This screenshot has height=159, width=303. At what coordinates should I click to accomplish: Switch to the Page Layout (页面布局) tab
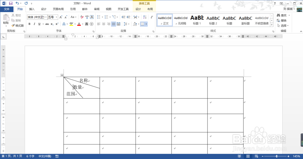pyautogui.click(x=58, y=9)
